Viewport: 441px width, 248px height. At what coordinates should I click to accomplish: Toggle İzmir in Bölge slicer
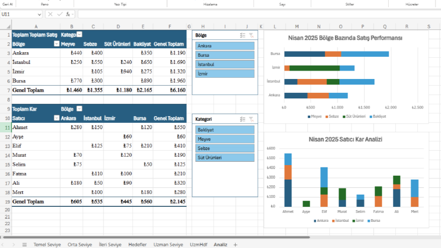[x=225, y=73]
